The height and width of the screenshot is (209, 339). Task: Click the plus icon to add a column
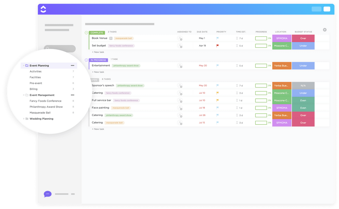324,30
